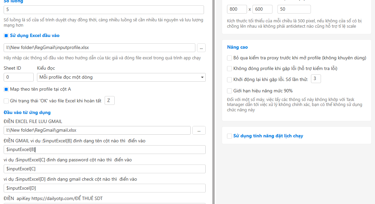Screen dimensions: 375x204
Task: Enable 'Ghi trạng thái OK vào file Excel' checkbox
Action: point(6,101)
